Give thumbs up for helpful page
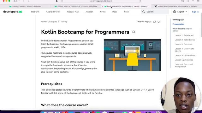This screenshot has height=113, width=202. [155, 22]
